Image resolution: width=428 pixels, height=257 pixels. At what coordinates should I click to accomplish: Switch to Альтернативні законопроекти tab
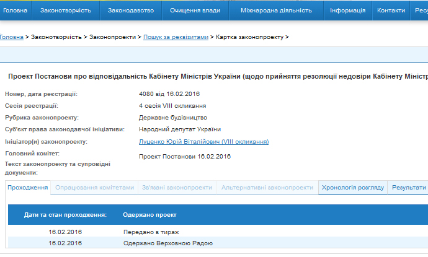point(267,188)
